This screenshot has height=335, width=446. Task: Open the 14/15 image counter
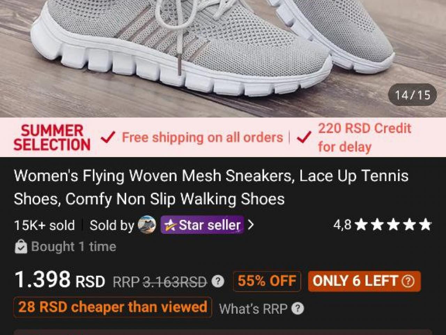(413, 95)
